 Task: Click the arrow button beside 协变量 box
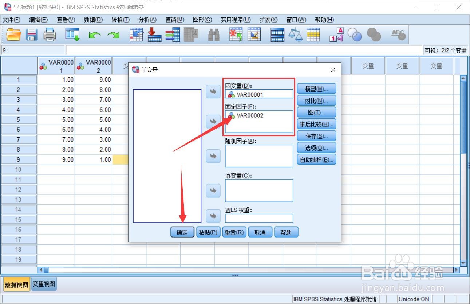point(213,190)
